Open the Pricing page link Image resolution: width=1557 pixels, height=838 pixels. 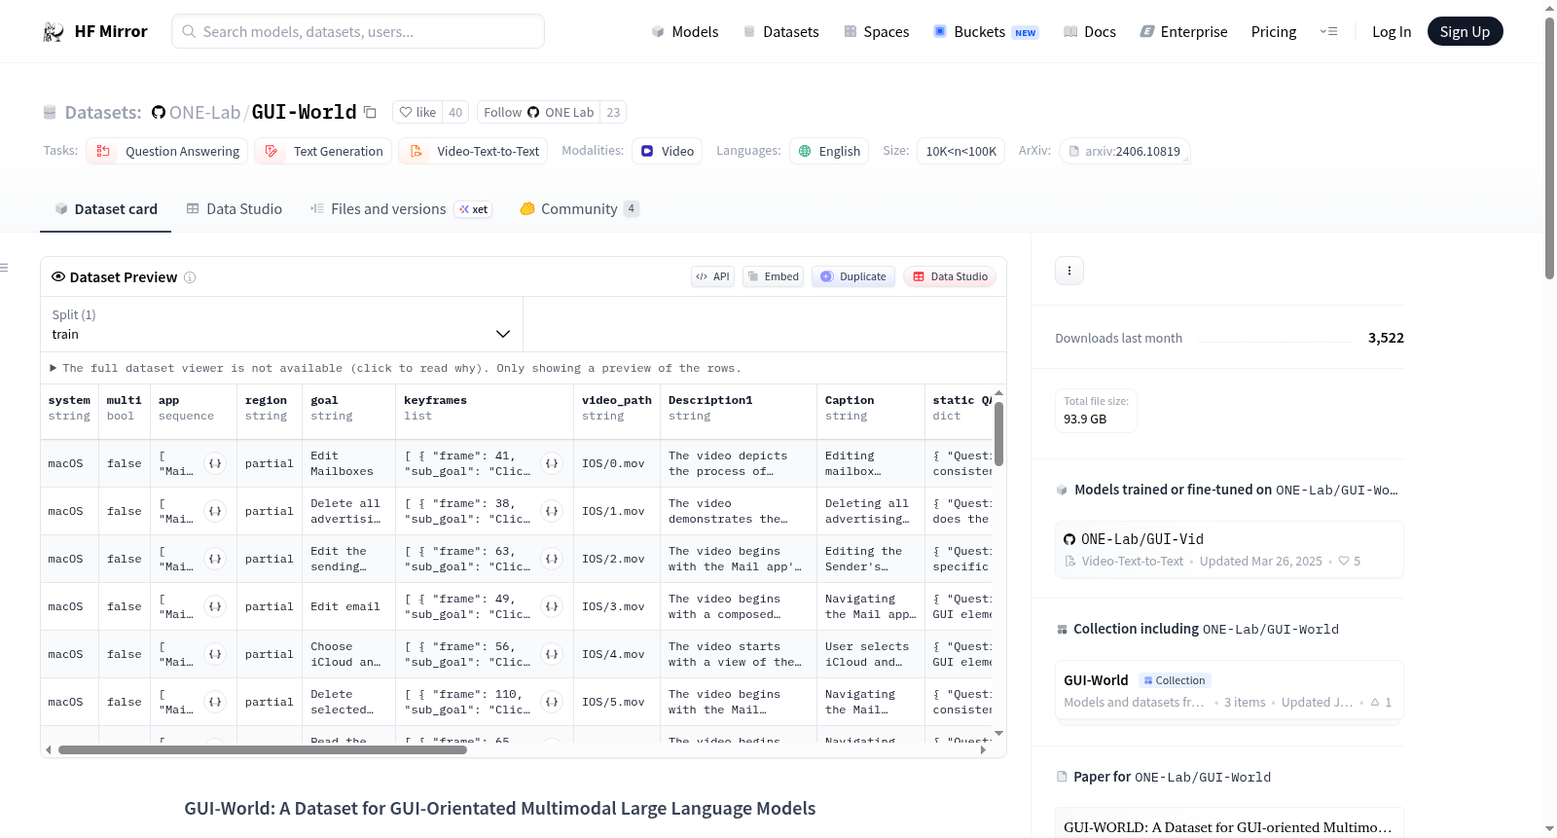click(1274, 32)
